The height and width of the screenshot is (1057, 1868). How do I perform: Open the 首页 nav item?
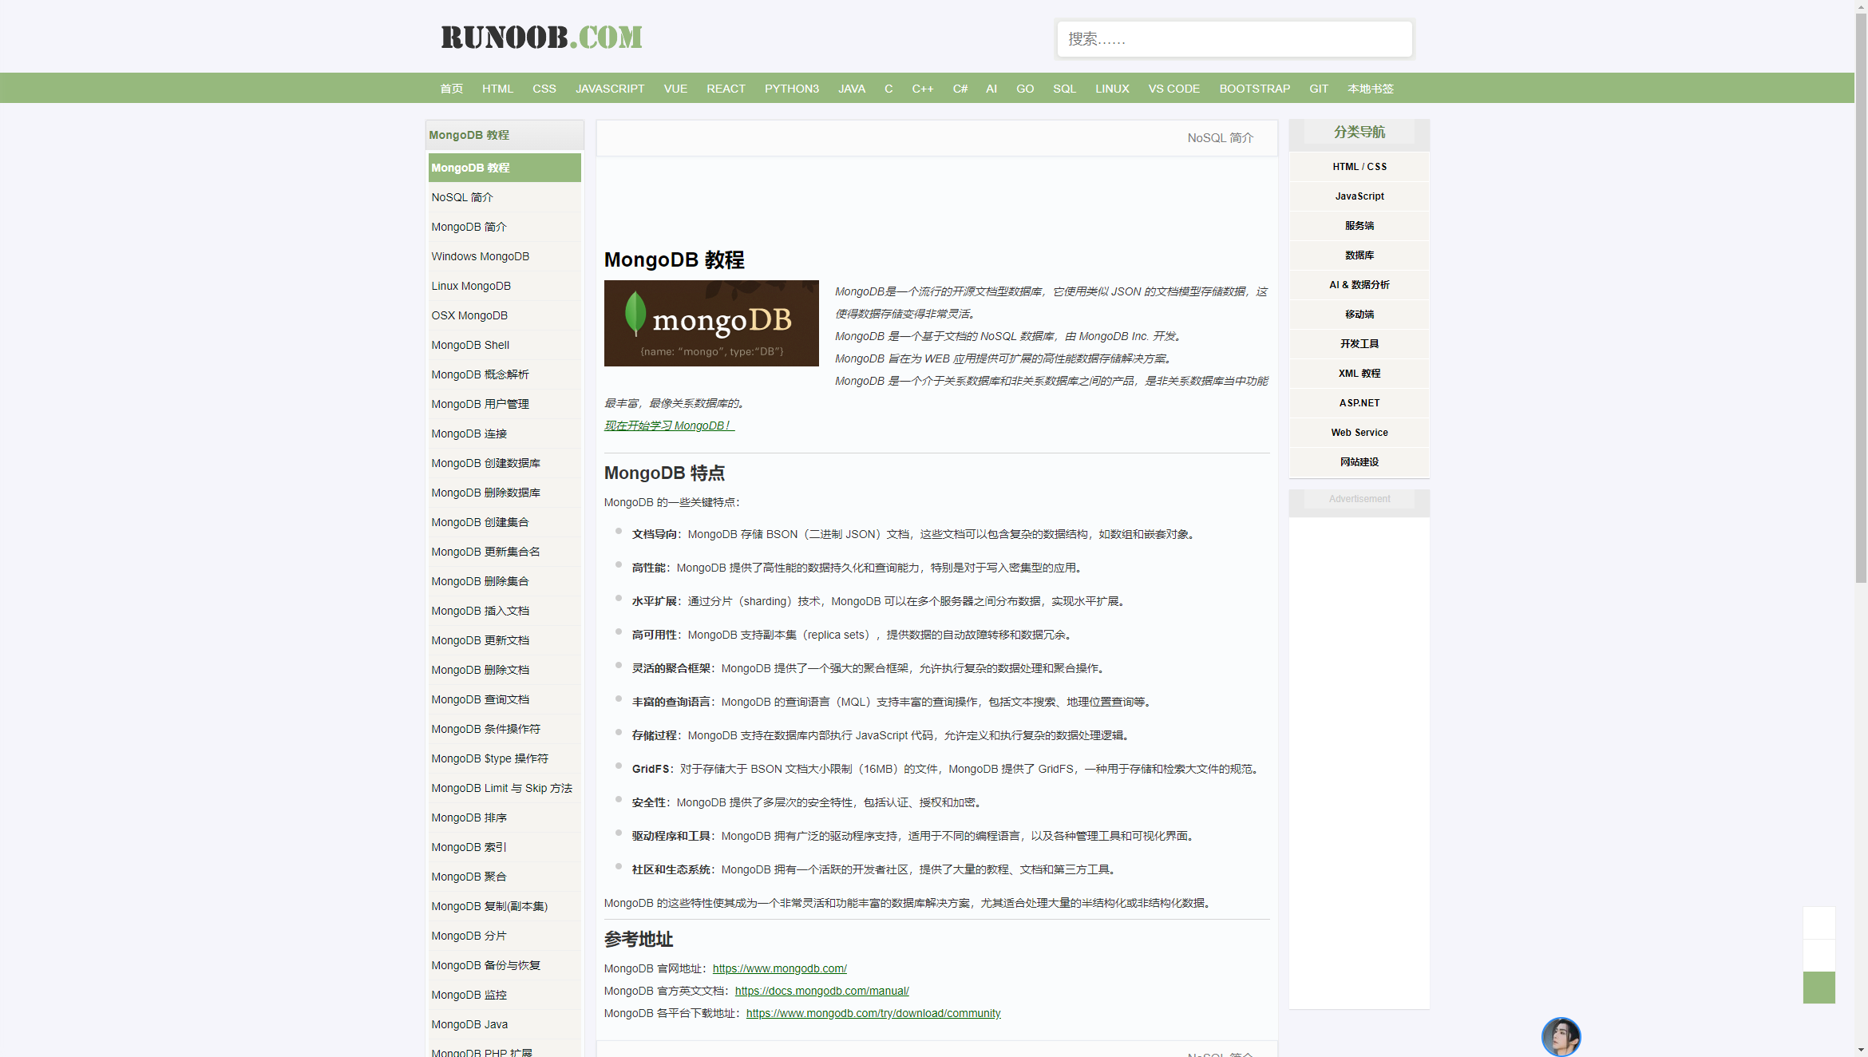tap(451, 89)
